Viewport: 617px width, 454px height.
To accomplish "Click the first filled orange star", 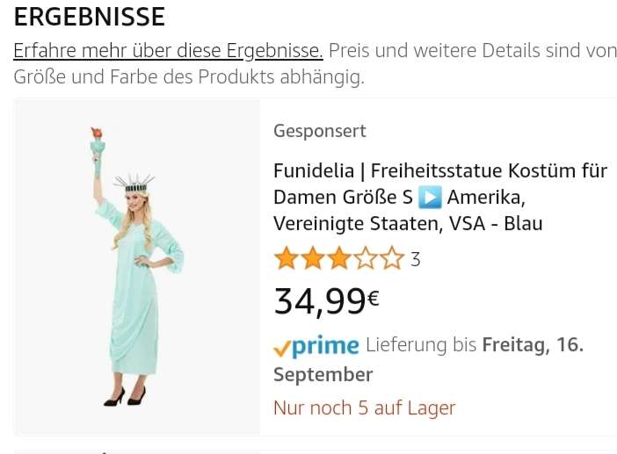I will click(x=287, y=259).
